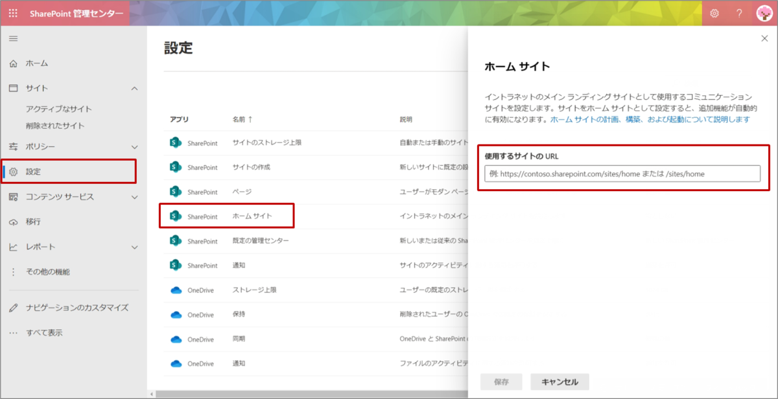Open ナビゲーションのカスタマイズ

click(77, 308)
